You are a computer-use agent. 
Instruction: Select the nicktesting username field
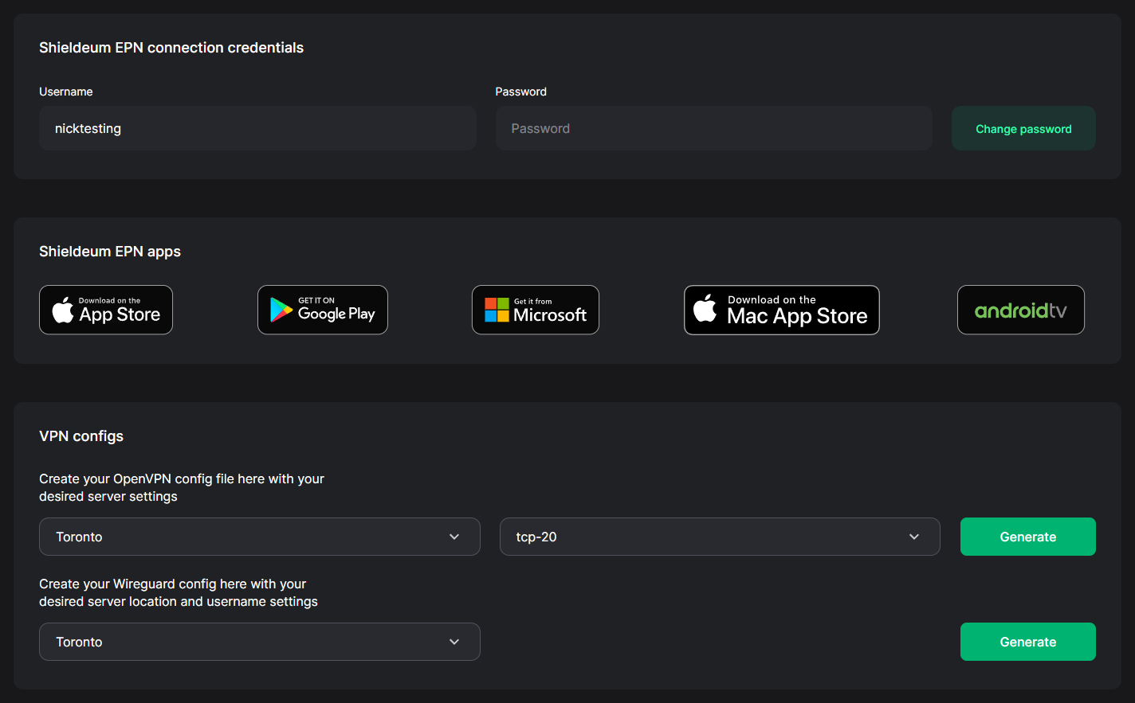(x=257, y=128)
